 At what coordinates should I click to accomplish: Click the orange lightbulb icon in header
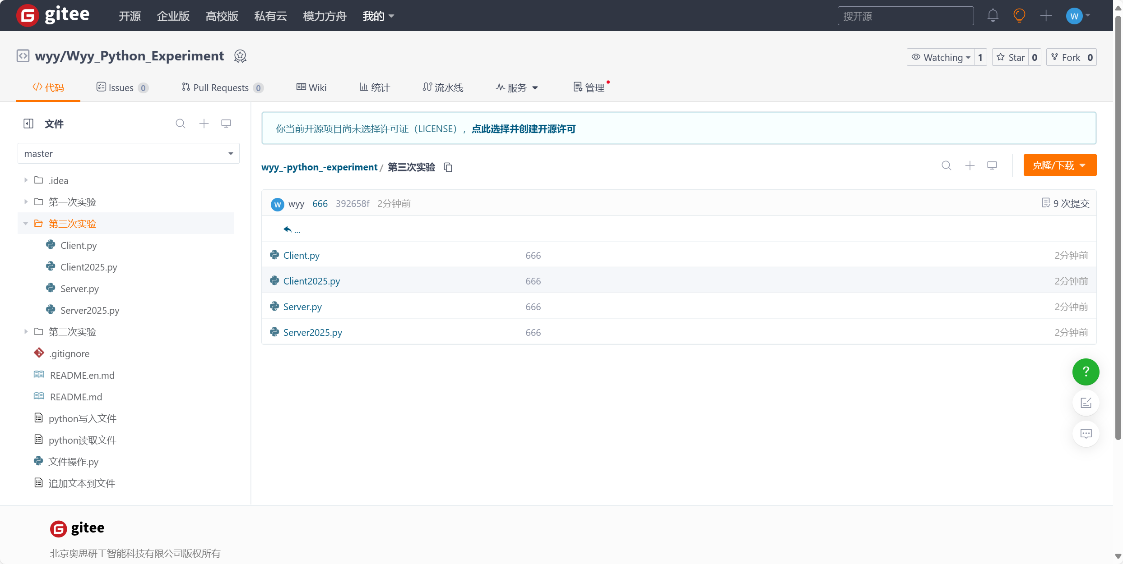point(1019,16)
